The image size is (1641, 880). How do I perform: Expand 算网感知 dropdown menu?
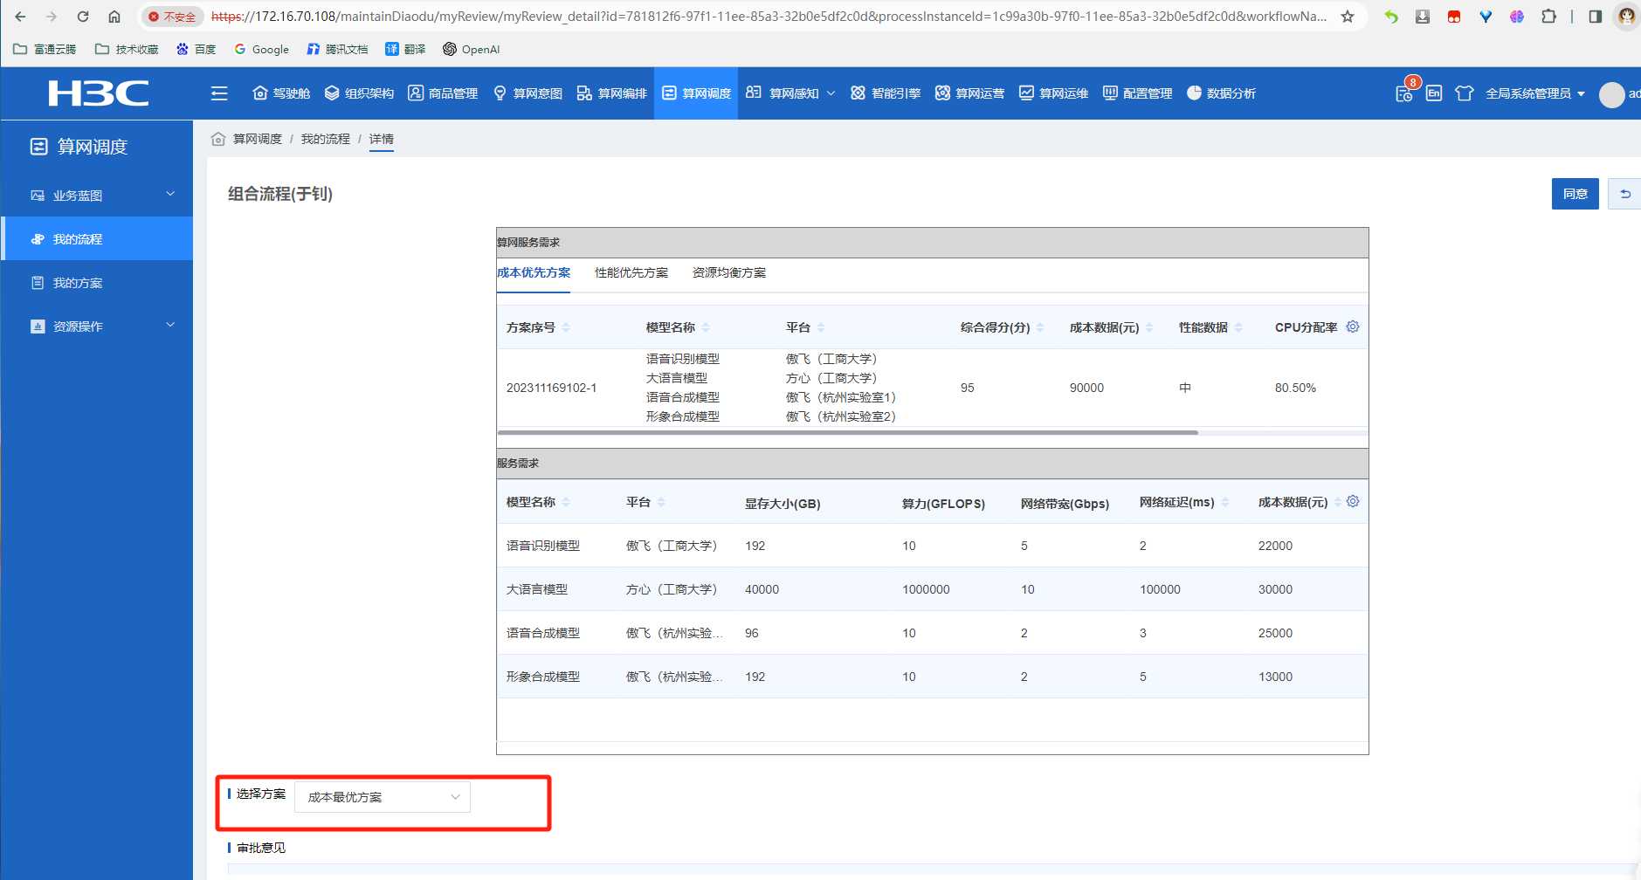point(790,93)
